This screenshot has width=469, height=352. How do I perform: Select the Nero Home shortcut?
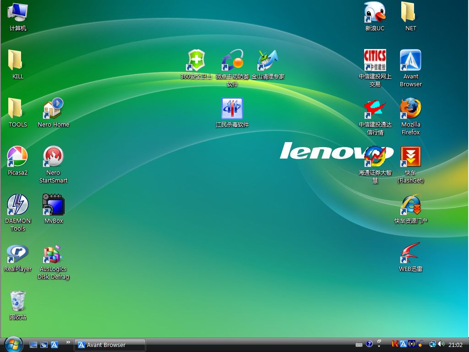(53, 113)
